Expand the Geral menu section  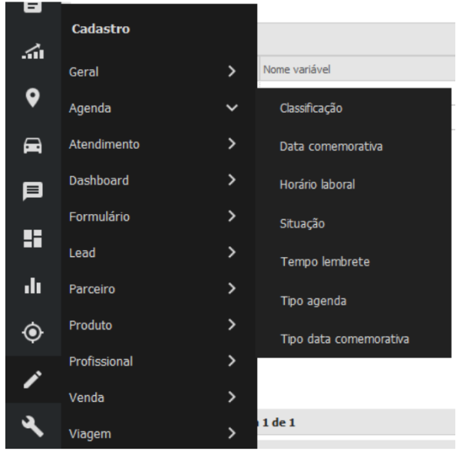coord(154,71)
